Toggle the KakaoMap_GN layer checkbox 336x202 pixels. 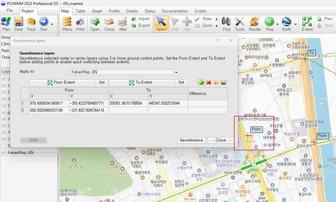coord(4,152)
